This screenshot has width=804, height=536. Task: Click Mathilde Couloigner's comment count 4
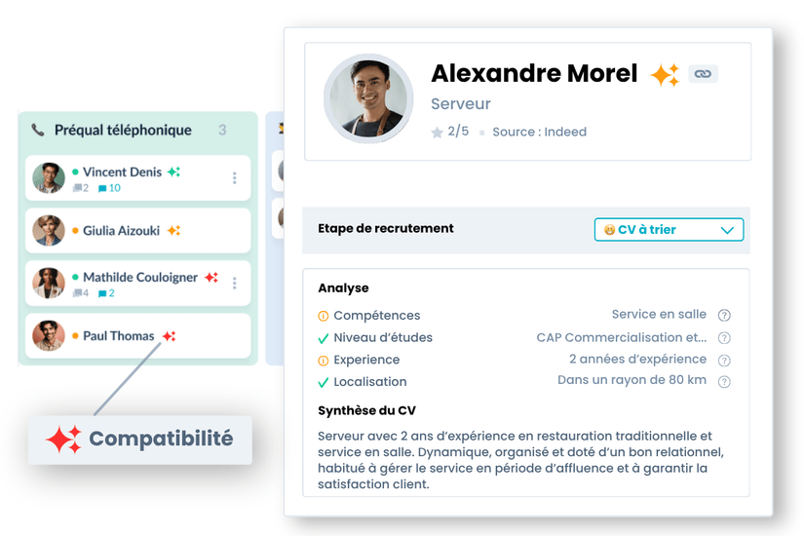pos(81,293)
